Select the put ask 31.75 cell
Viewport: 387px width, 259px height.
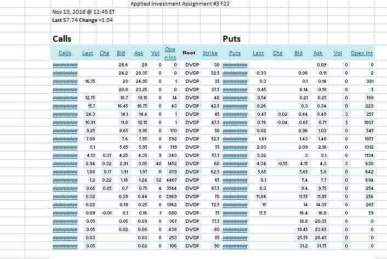click(x=321, y=246)
